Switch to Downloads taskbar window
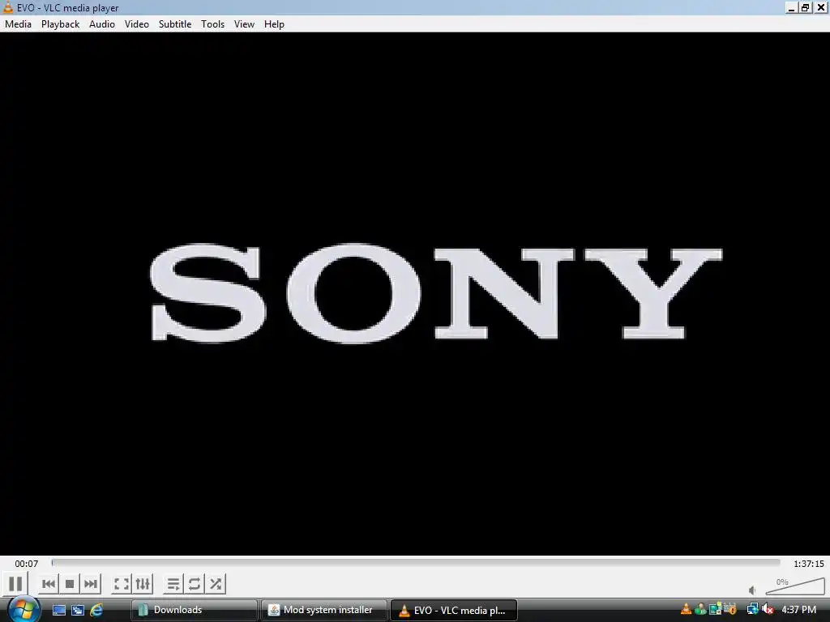This screenshot has width=830, height=622. [195, 610]
